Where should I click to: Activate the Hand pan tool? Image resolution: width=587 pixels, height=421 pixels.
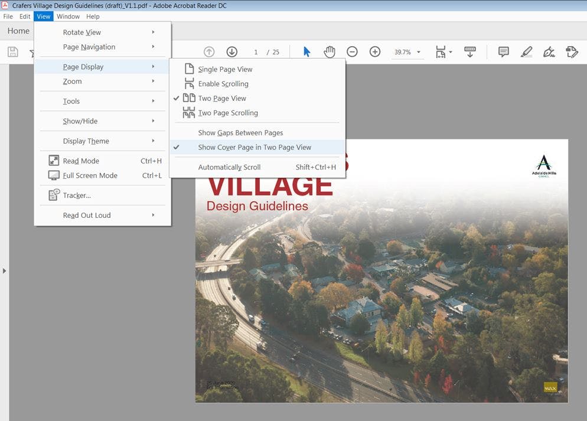329,52
